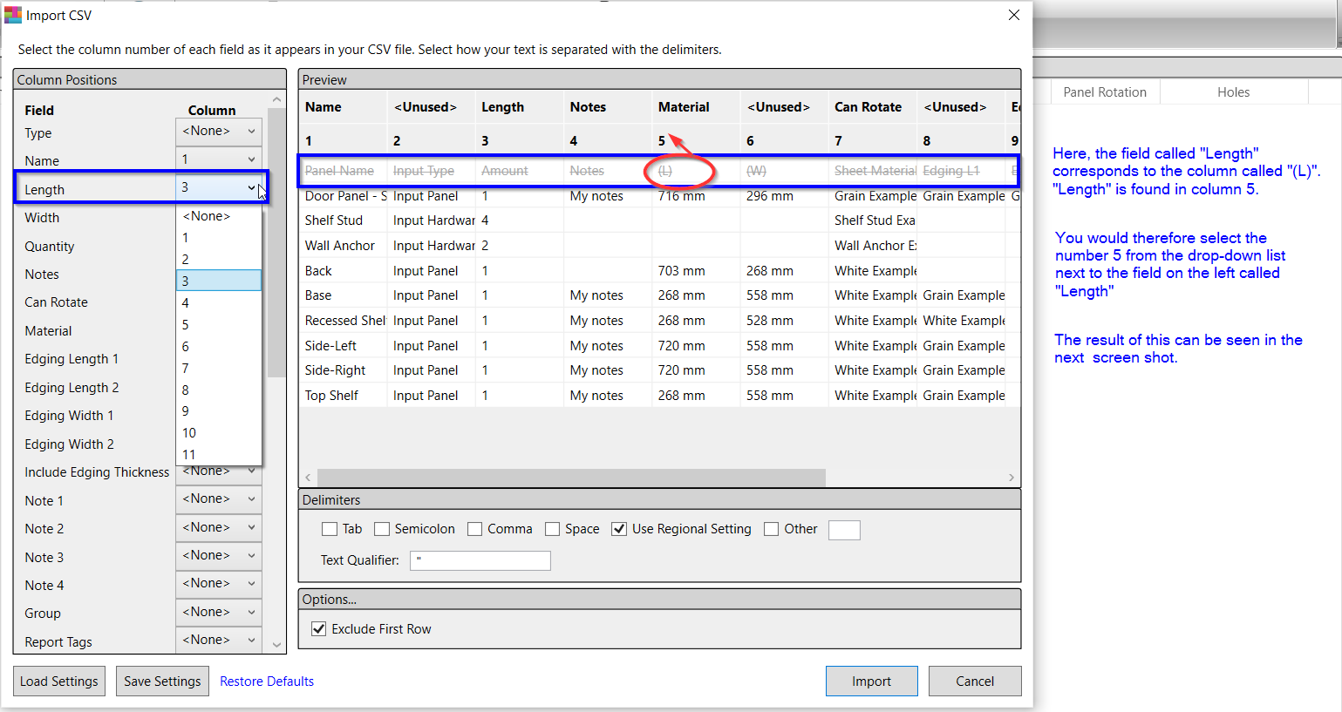Screen dimensions: 1342x712
Task: Enable the Comma delimiter checkbox
Action: tap(474, 529)
